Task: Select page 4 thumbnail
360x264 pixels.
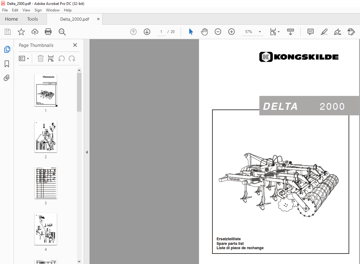Action: pos(46,229)
